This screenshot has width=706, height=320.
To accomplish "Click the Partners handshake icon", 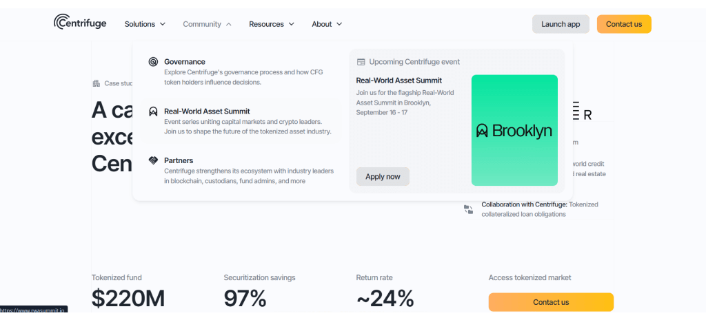I will click(153, 160).
